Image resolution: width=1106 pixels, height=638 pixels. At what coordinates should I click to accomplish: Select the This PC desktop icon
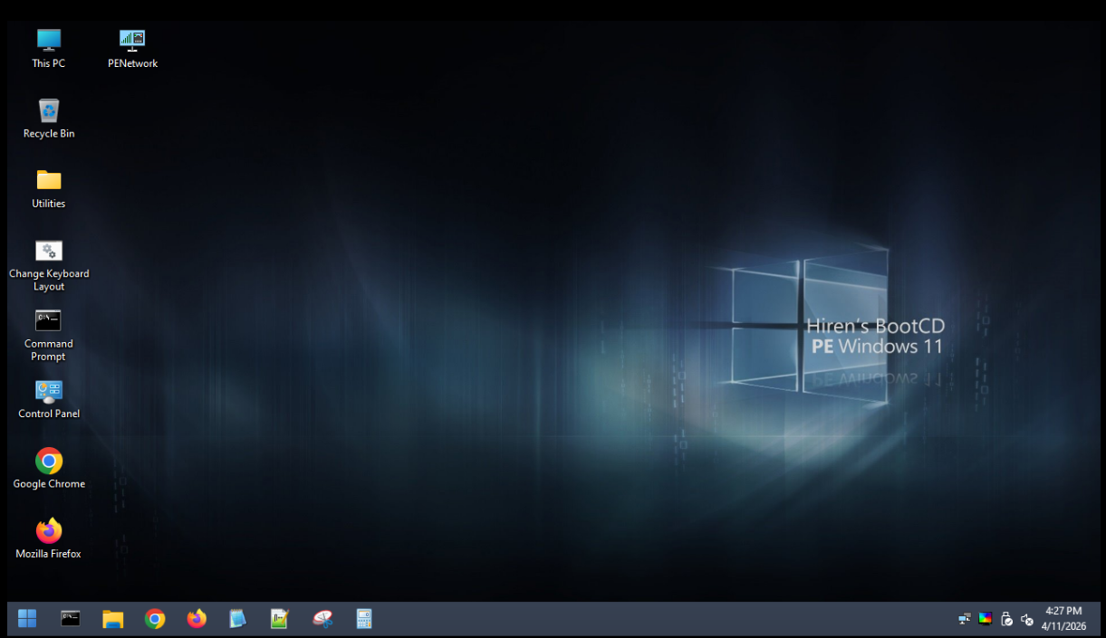(48, 49)
